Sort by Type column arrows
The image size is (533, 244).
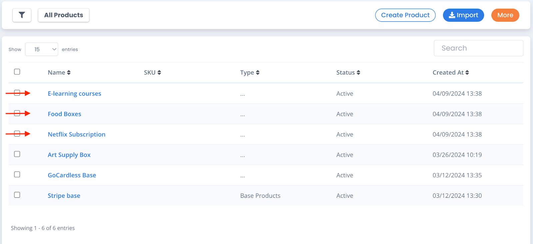[x=258, y=72]
